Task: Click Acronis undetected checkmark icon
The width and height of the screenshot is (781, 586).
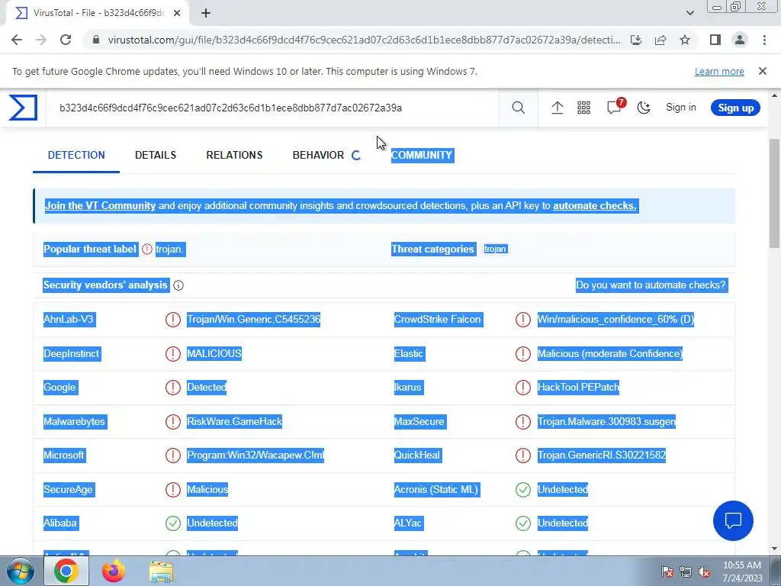Action: (523, 490)
